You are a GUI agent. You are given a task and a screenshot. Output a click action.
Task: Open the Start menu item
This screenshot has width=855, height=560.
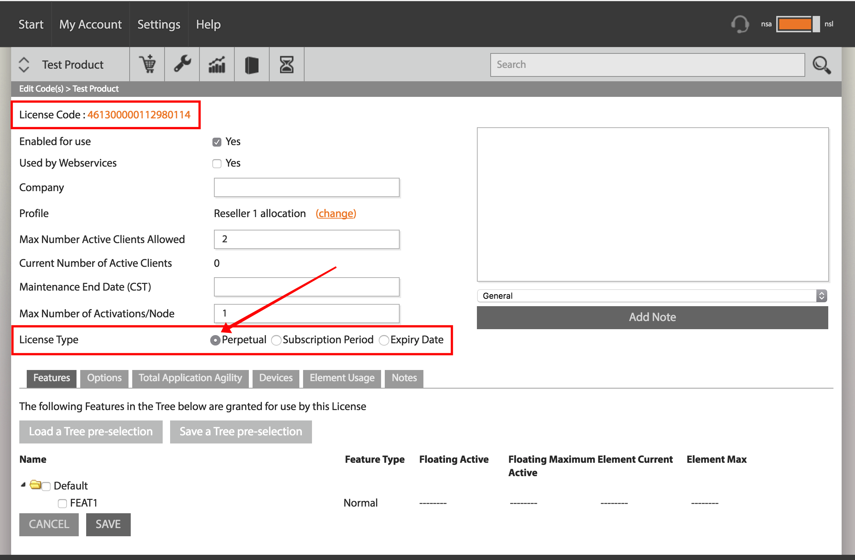(x=31, y=24)
